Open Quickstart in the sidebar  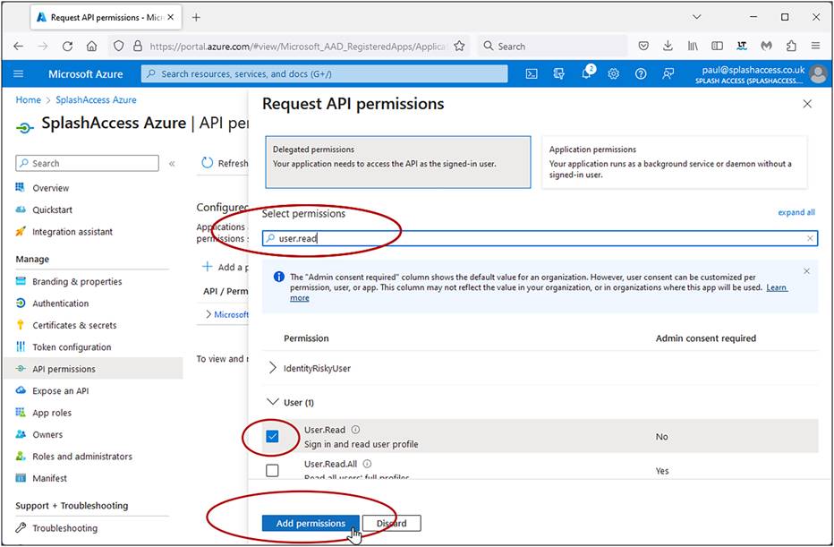(x=52, y=209)
